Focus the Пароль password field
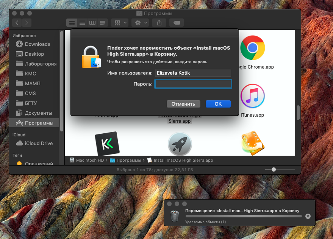This screenshot has width=333, height=239. tap(193, 84)
